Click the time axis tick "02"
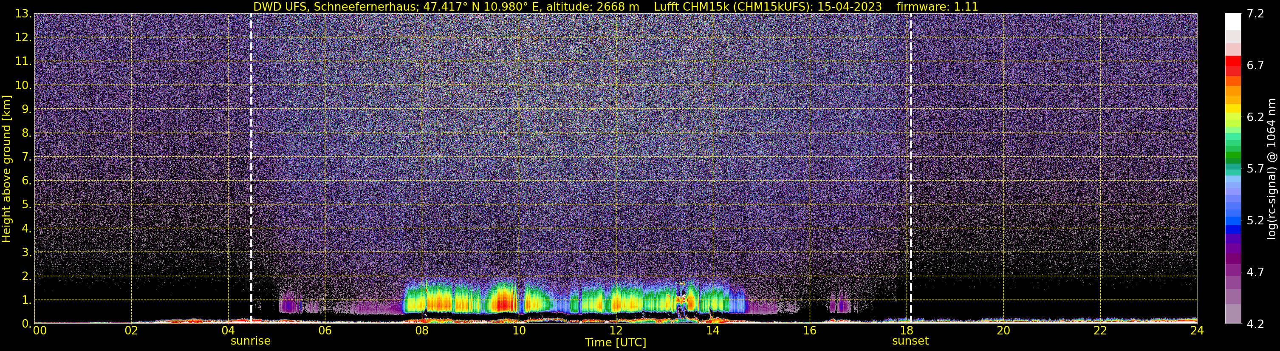This screenshot has width=1280, height=351. tap(131, 331)
